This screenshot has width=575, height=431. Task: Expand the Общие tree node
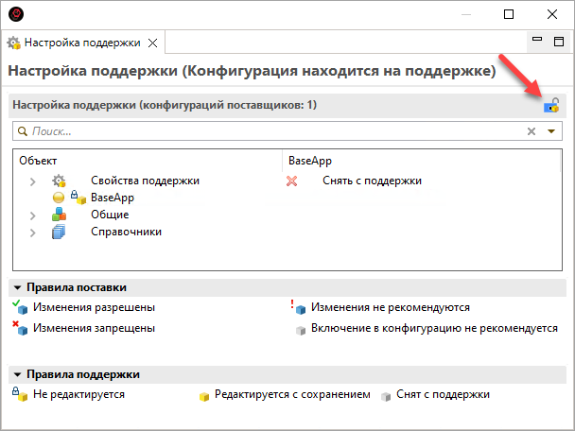click(x=34, y=215)
